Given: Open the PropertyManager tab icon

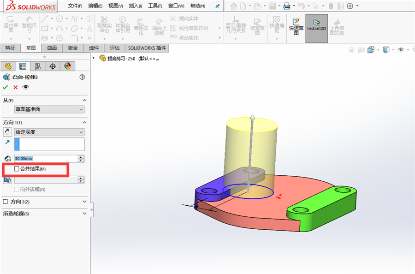Looking at the screenshot, I should (23, 66).
